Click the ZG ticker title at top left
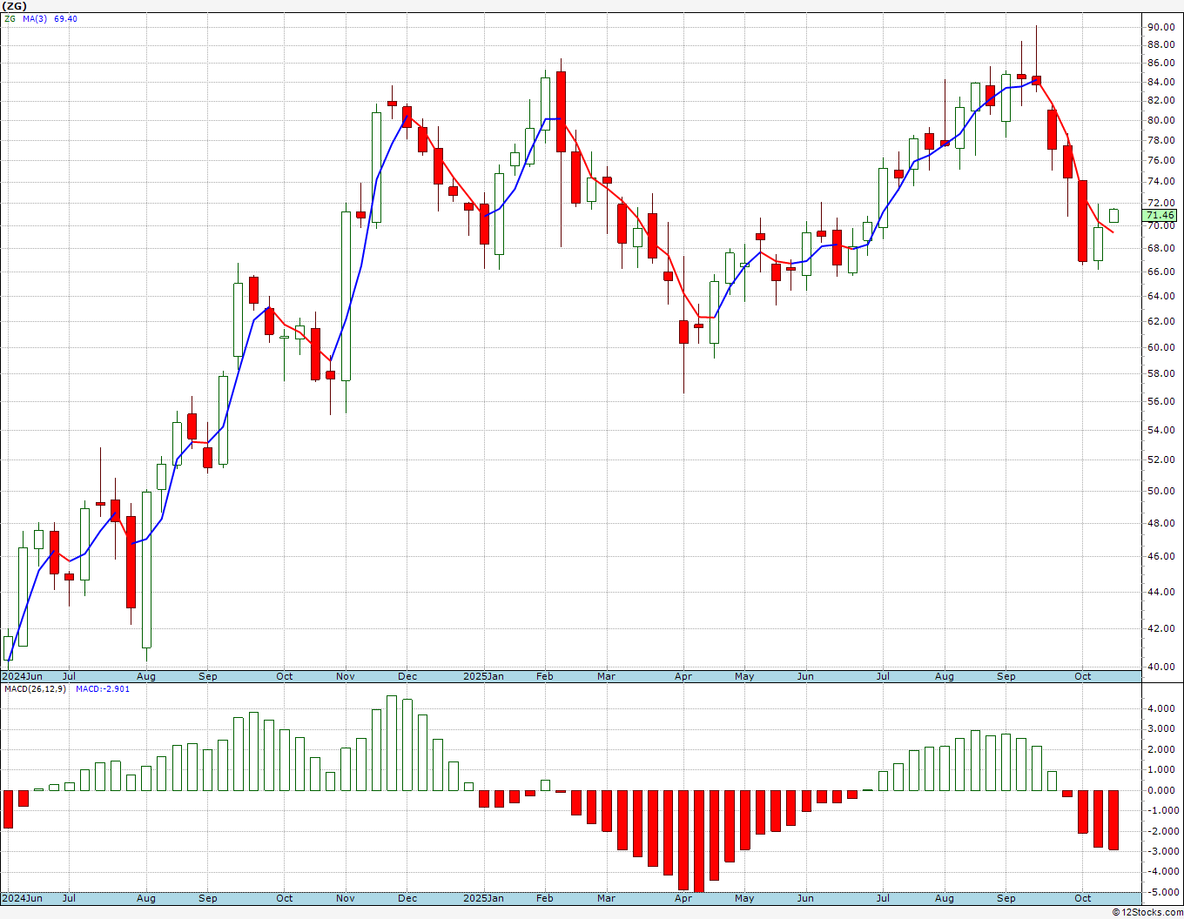The image size is (1184, 919). click(x=14, y=6)
